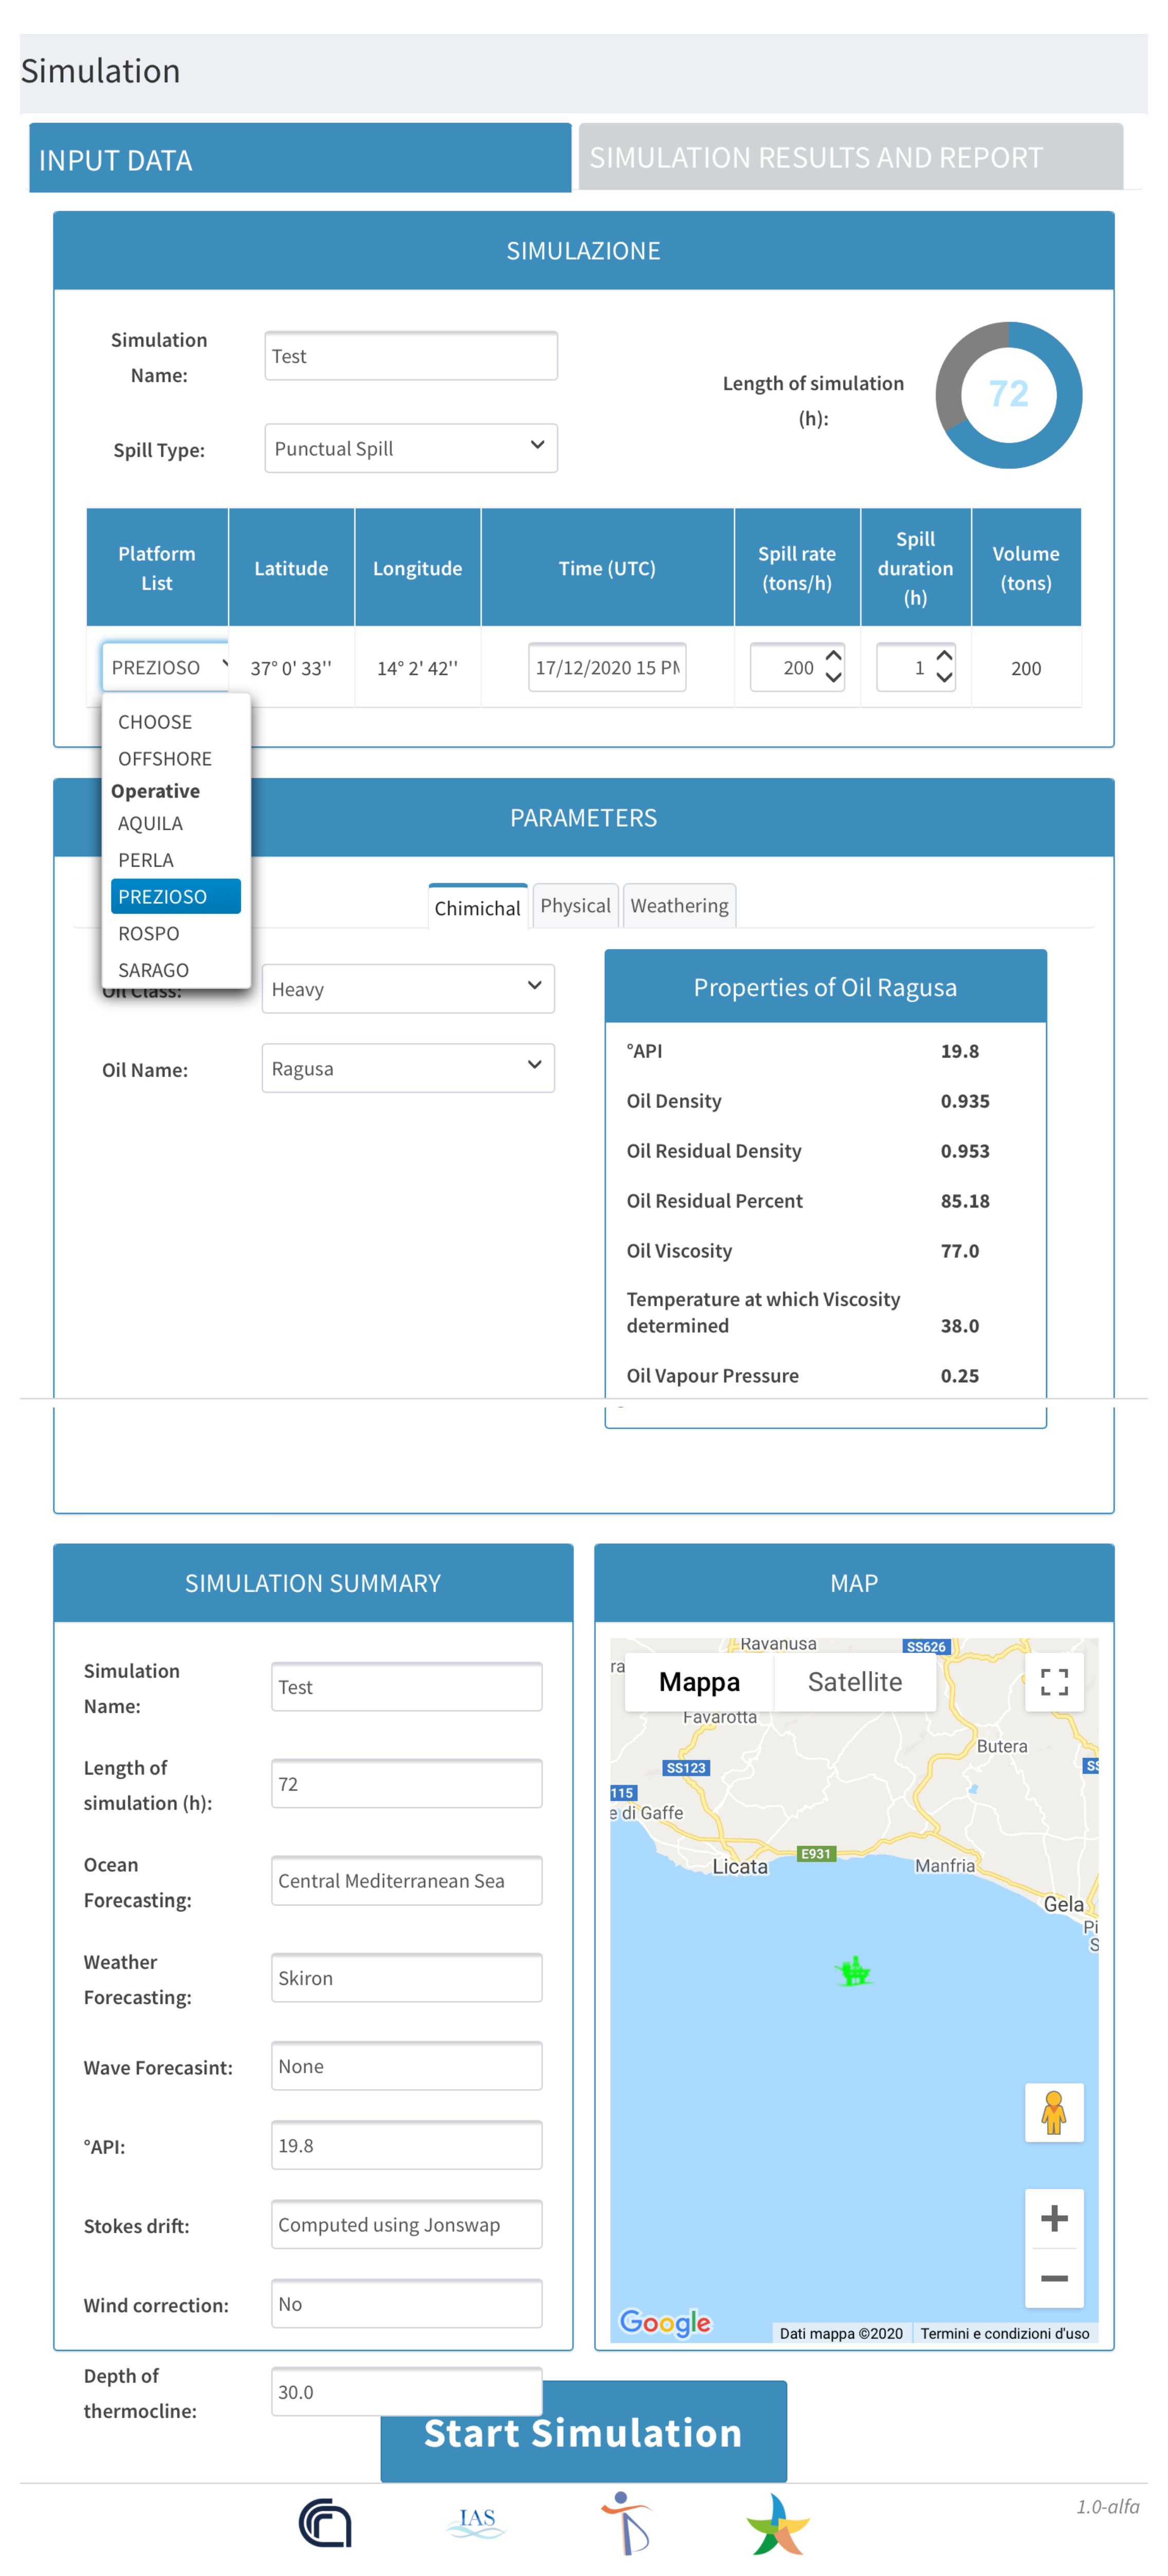1168x2576 pixels.
Task: Click the Ocean Forecasting summary field
Action: [x=406, y=1880]
